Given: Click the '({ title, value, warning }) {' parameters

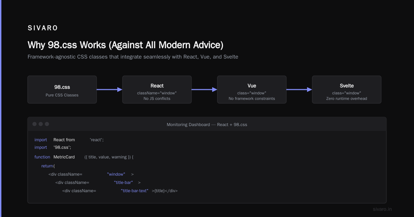Looking at the screenshot, I should (x=109, y=157).
